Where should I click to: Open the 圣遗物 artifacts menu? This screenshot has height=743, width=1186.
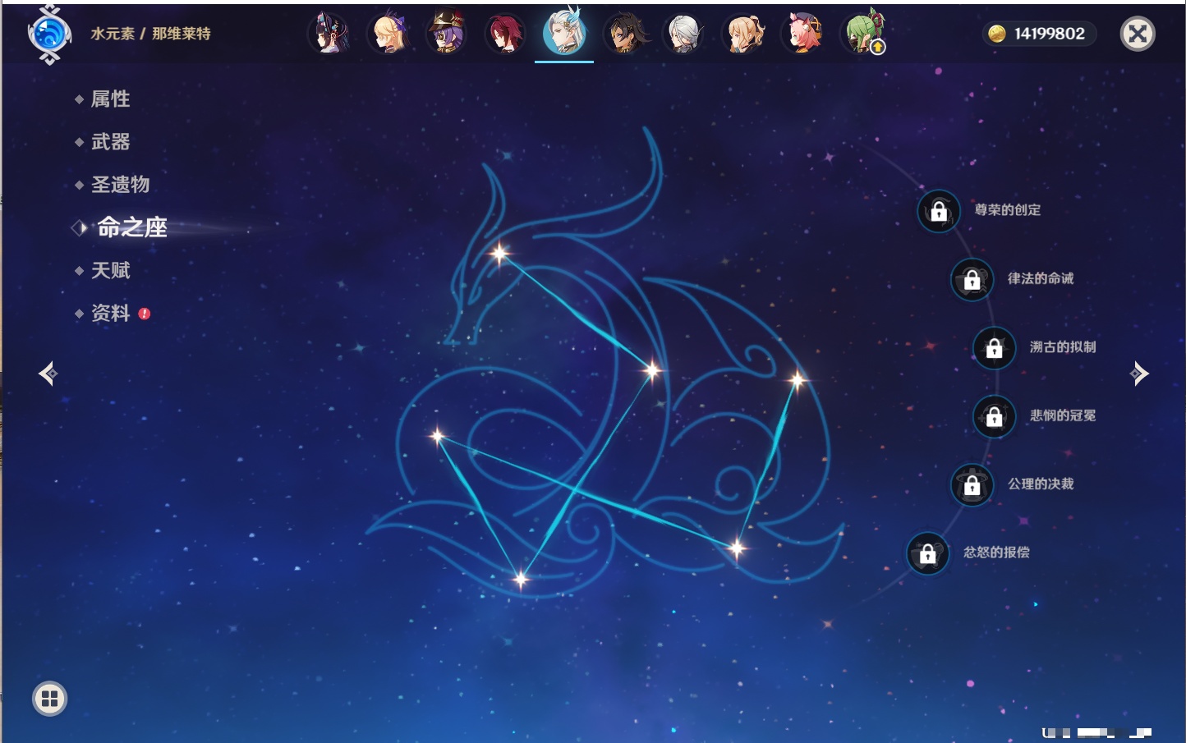[x=120, y=185]
